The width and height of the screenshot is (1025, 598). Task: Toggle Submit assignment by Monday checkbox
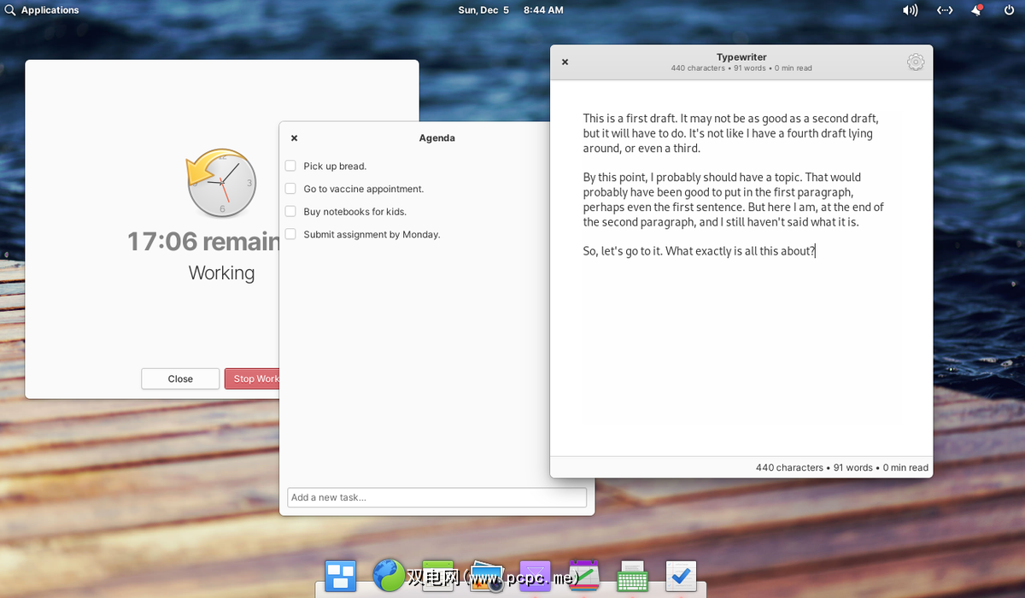[x=291, y=234]
